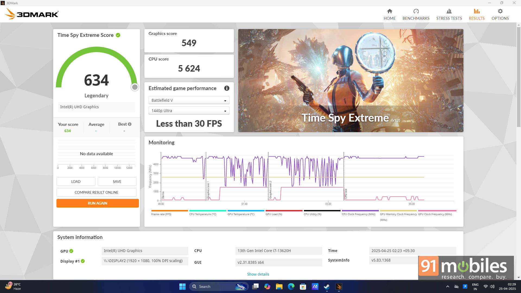Click the taskbar Search box
Viewport: 521px width, 293px height.
219,286
